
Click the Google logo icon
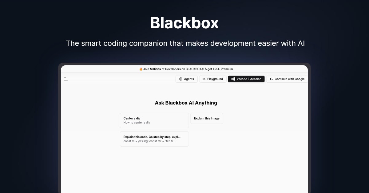272,79
